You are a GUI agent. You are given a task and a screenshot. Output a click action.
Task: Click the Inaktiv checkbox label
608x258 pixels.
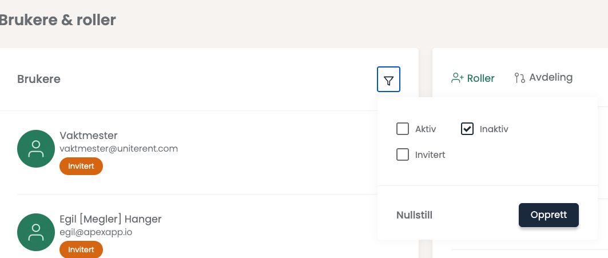tap(494, 129)
